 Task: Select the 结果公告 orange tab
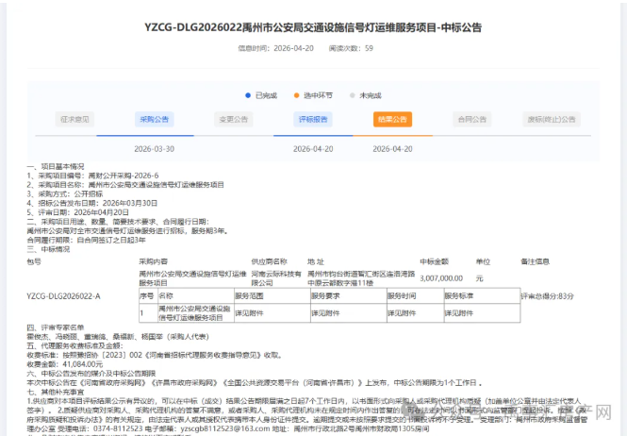(392, 120)
